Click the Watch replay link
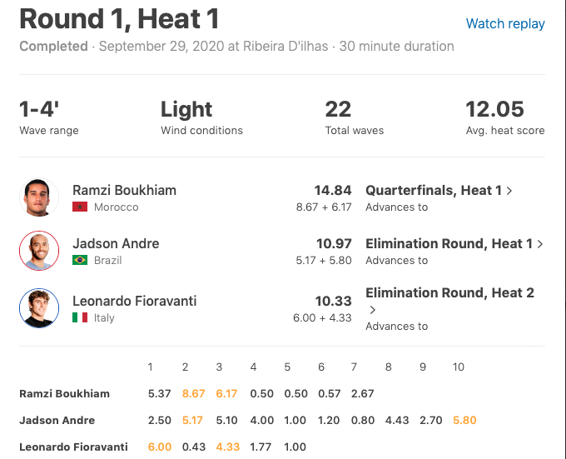This screenshot has width=566, height=459. point(505,23)
